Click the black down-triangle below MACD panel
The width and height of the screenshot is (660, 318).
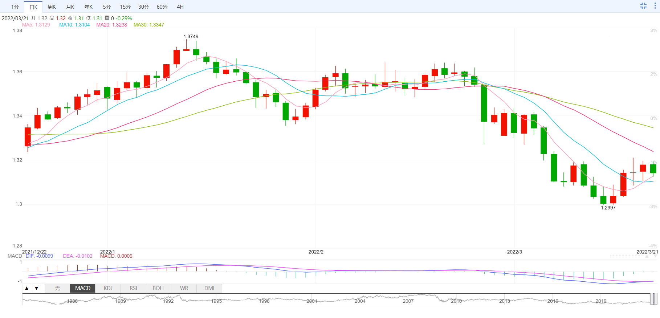pos(37,288)
